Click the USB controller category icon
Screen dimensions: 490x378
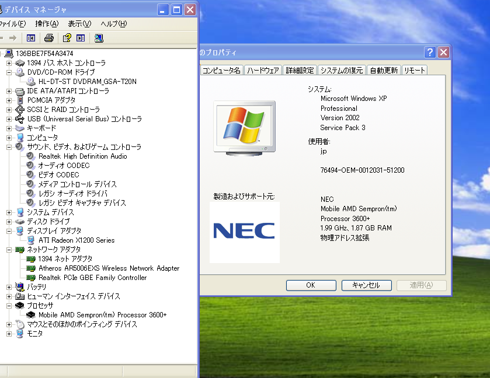coord(20,119)
